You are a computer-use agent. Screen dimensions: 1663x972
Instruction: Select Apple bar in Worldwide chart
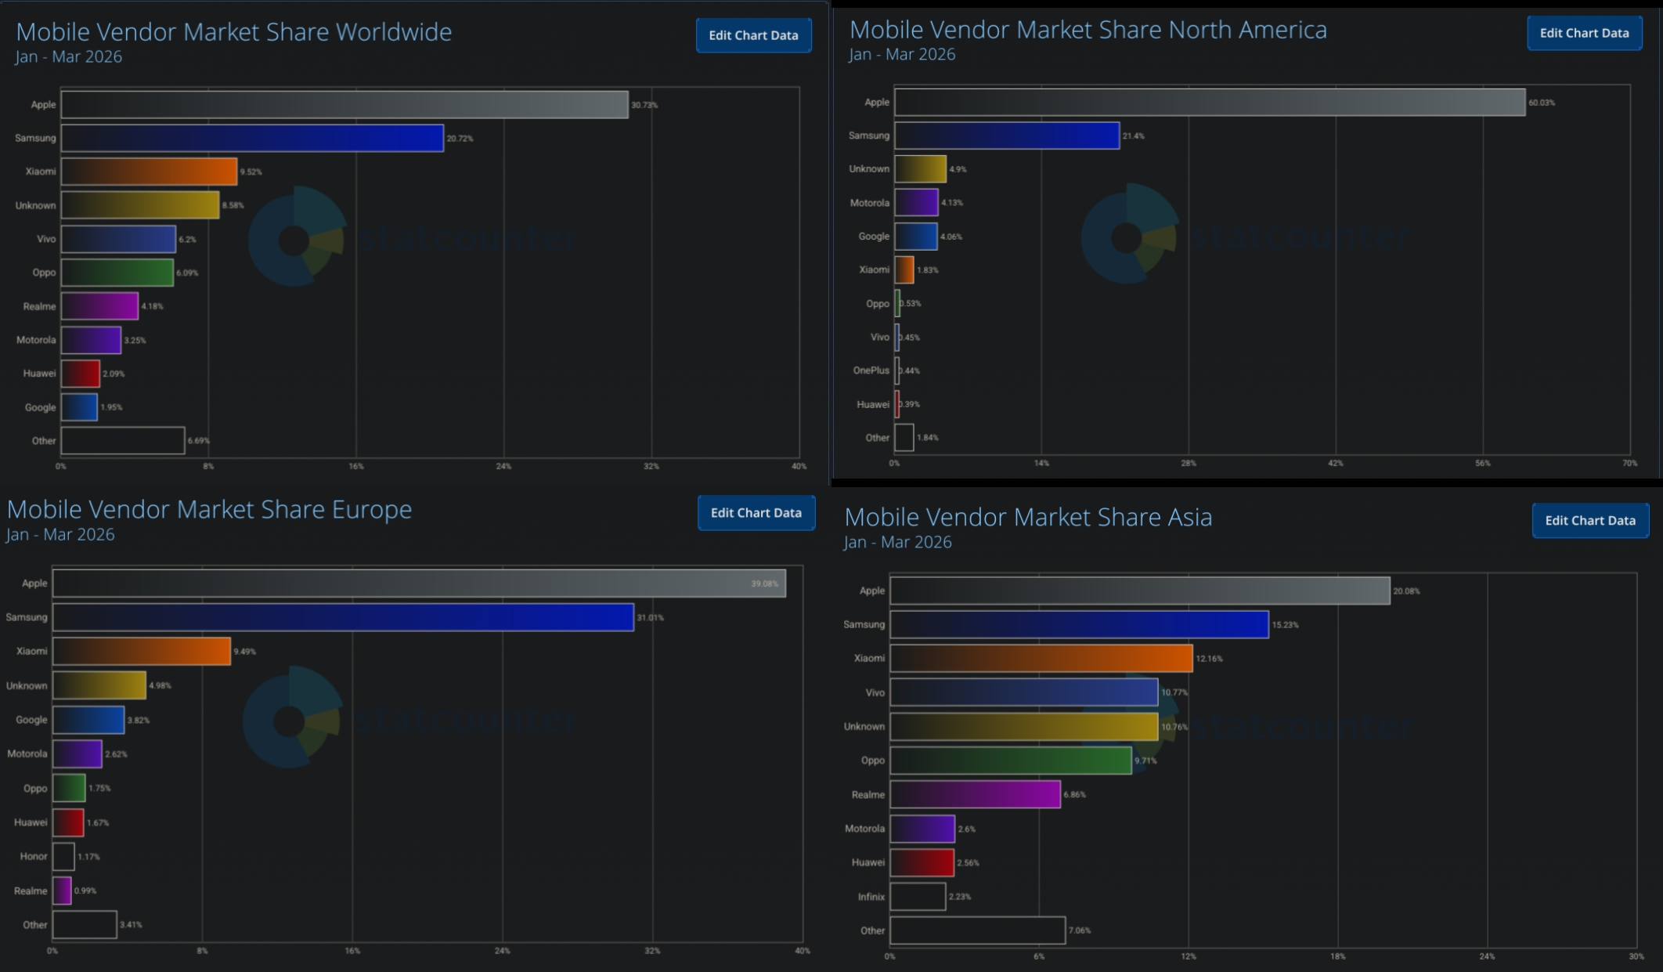coord(345,104)
